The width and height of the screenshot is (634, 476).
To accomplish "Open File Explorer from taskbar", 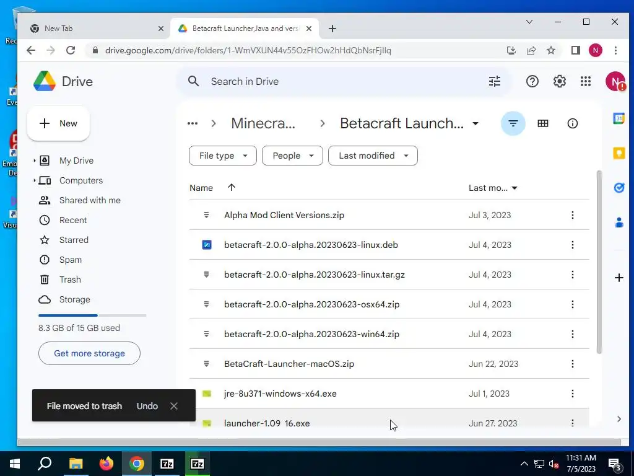I will [x=76, y=464].
